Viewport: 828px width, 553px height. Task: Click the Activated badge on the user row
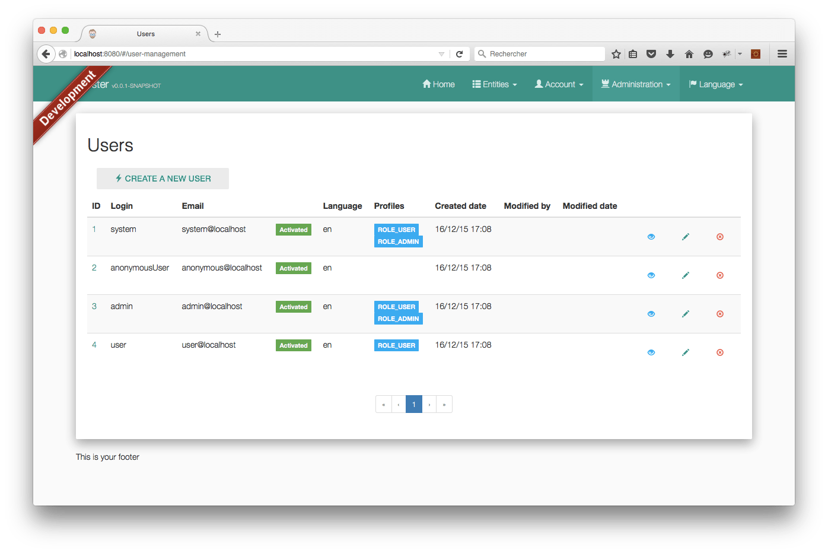click(x=293, y=345)
